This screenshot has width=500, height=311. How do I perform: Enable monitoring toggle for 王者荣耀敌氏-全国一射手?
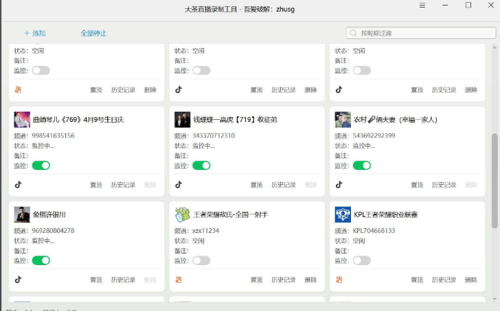click(201, 260)
